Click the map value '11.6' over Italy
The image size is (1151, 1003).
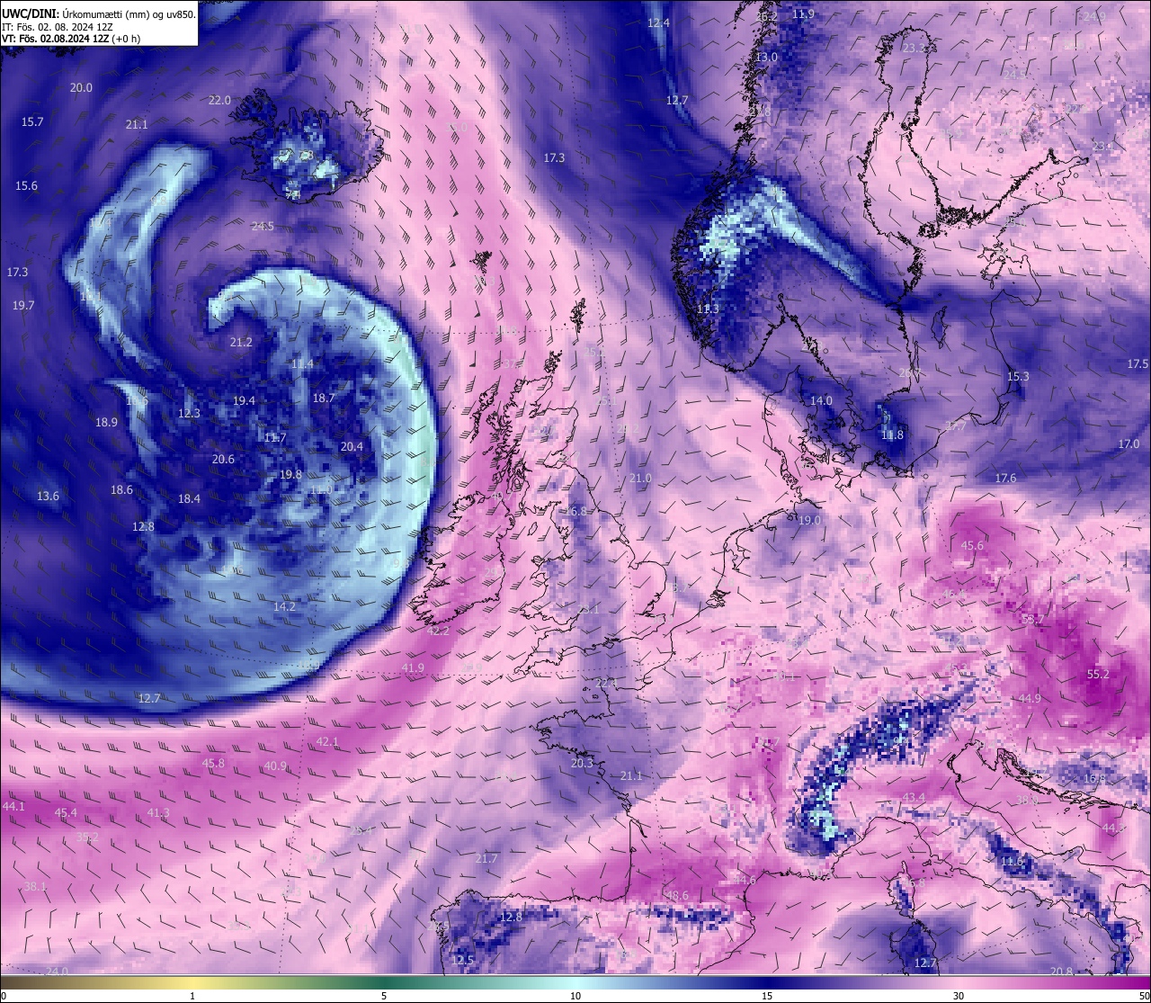pos(1012,861)
